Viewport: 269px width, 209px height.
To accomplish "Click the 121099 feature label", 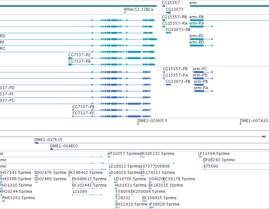I will click(x=80, y=192).
